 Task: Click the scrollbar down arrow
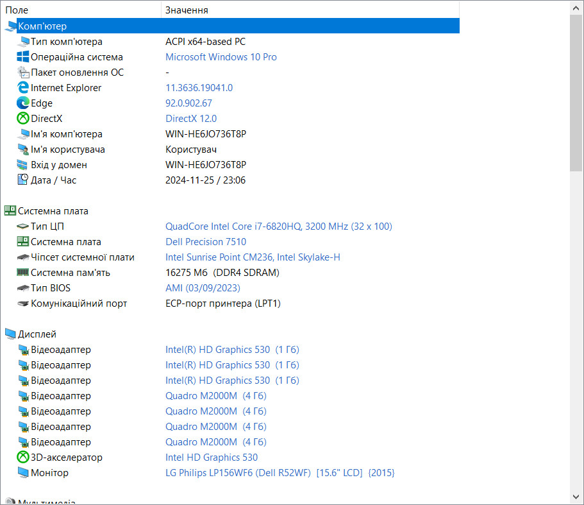[576, 497]
